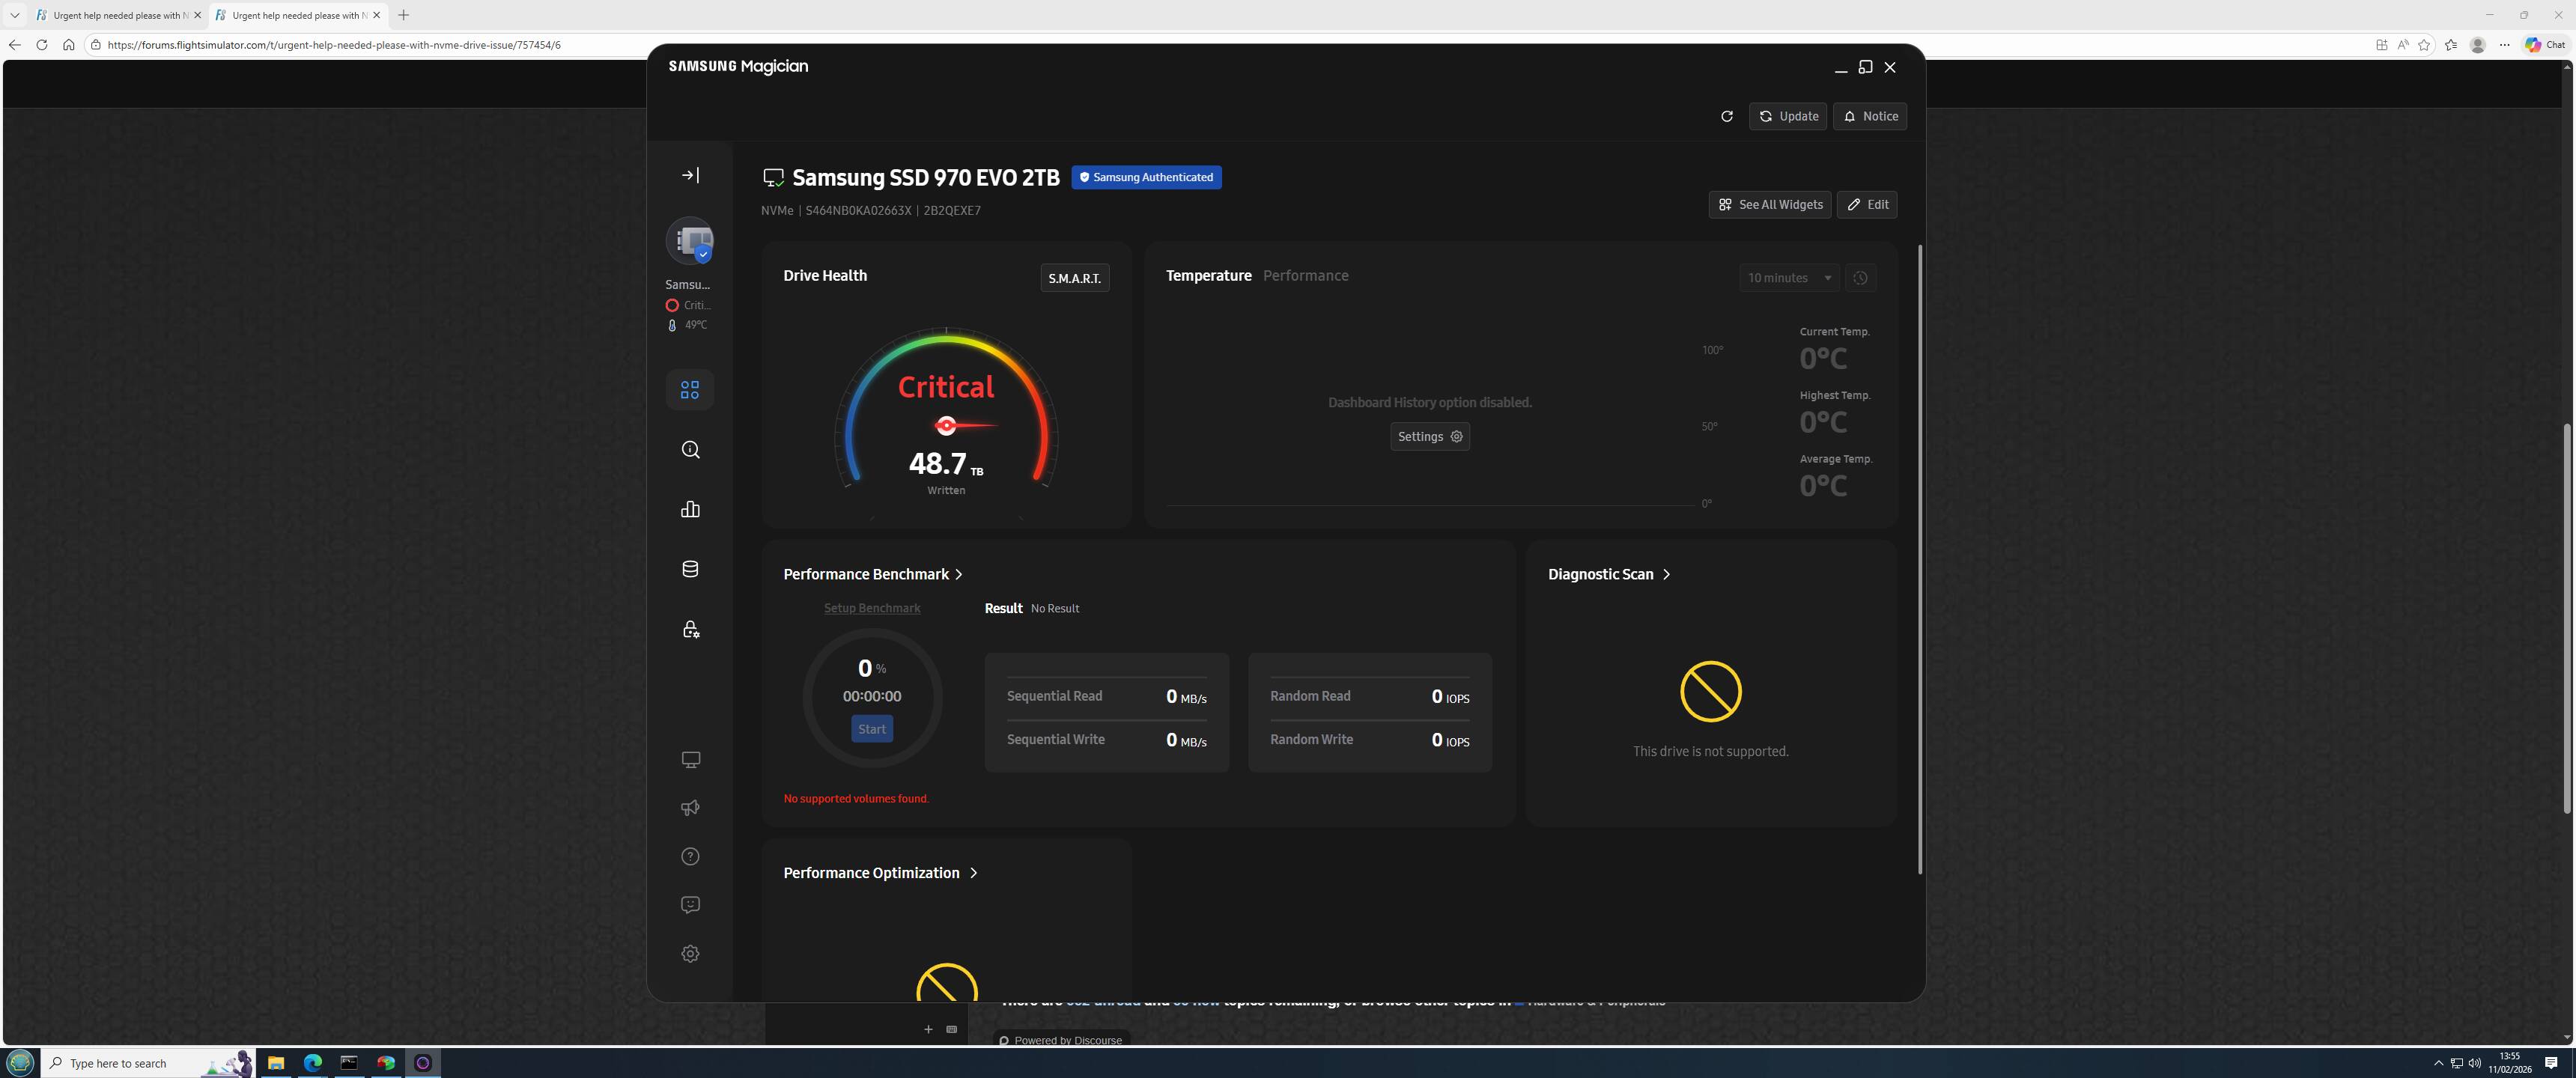The height and width of the screenshot is (1078, 2576).
Task: Open the magnifier drive details icon in sidebar
Action: 690,450
